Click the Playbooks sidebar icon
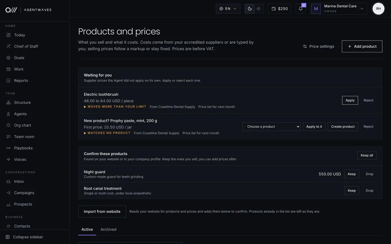 (x=8, y=148)
